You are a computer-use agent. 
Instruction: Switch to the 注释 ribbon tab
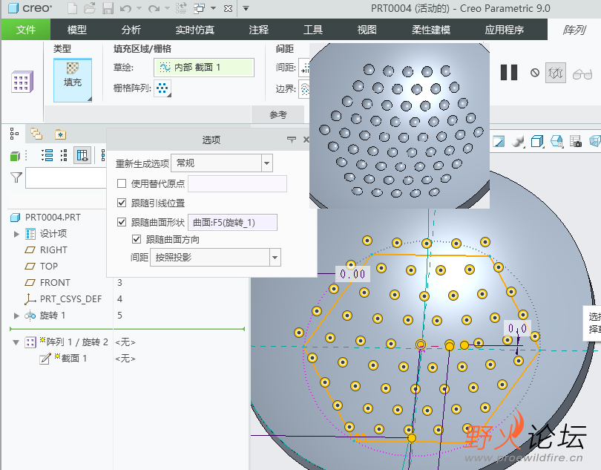click(259, 30)
